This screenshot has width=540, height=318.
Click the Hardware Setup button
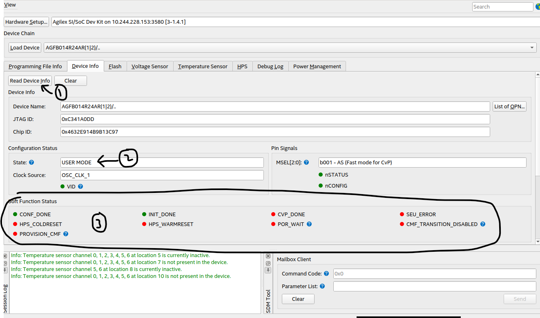(27, 22)
